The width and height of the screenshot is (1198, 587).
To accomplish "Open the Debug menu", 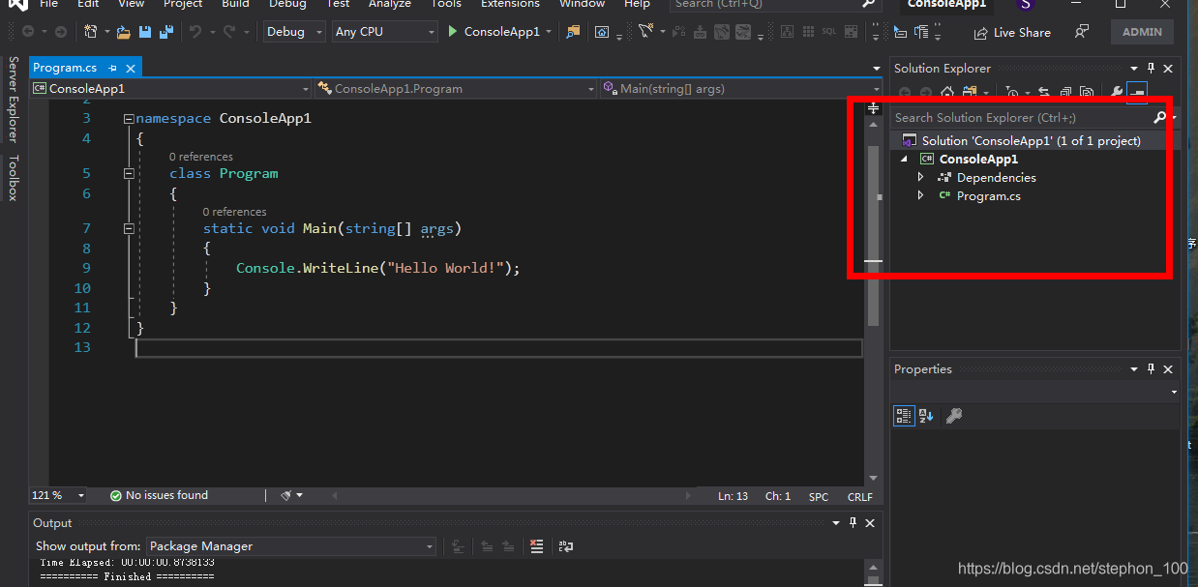I will pyautogui.click(x=287, y=4).
